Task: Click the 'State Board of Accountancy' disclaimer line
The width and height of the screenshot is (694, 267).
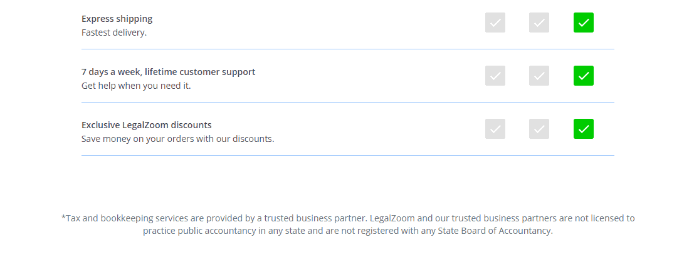Action: tap(347, 230)
